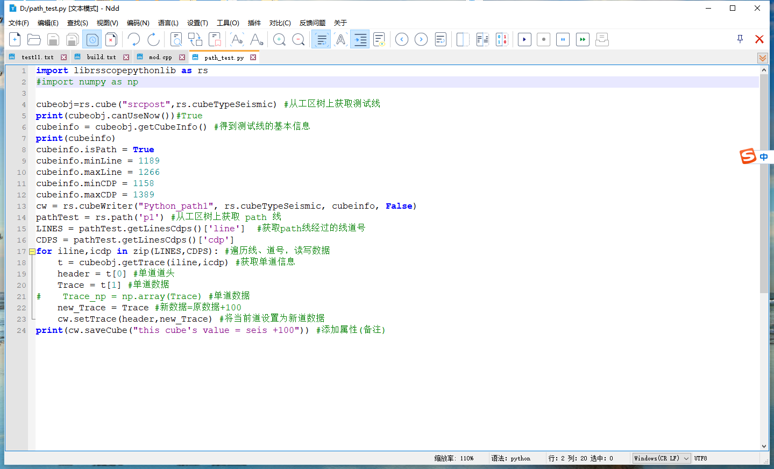Collapse the for loop fold marker
Screen dimensions: 774x469
coord(32,252)
